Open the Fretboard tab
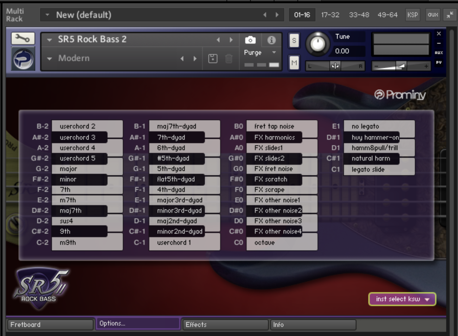The height and width of the screenshot is (336, 458). pyautogui.click(x=50, y=324)
